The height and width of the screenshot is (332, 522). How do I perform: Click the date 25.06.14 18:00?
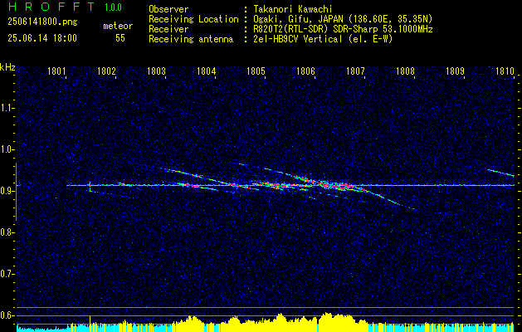[x=42, y=38]
